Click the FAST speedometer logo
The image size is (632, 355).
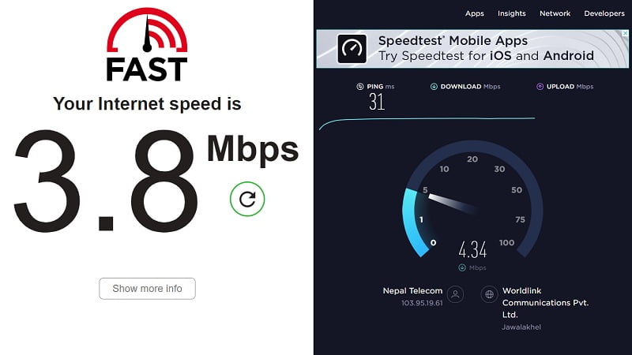coord(147,45)
